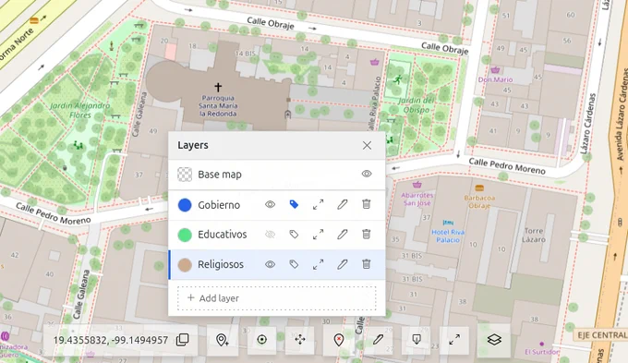Click the add marker pin tool
This screenshot has height=363, width=628.
(223, 340)
